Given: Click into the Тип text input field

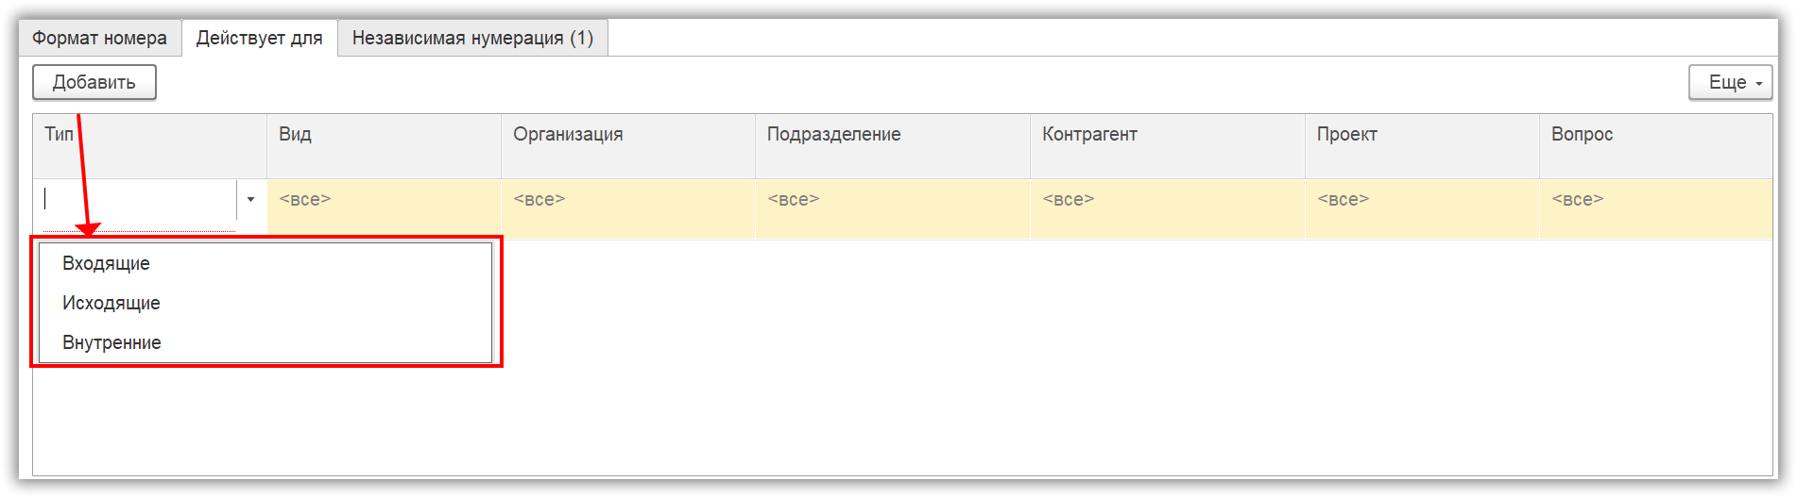Looking at the screenshot, I should pos(139,200).
